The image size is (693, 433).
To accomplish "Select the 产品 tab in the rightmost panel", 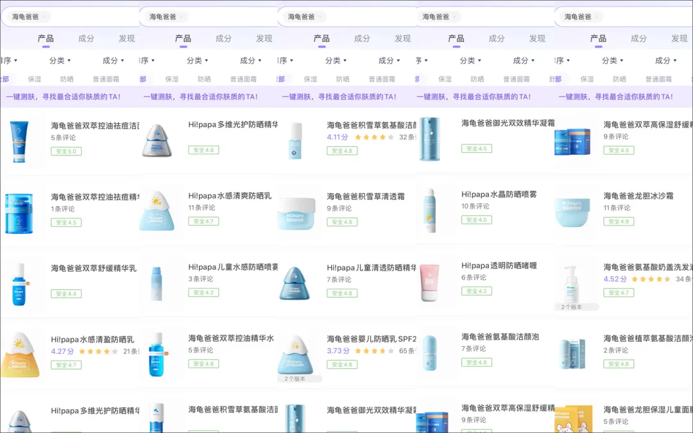I will point(598,39).
